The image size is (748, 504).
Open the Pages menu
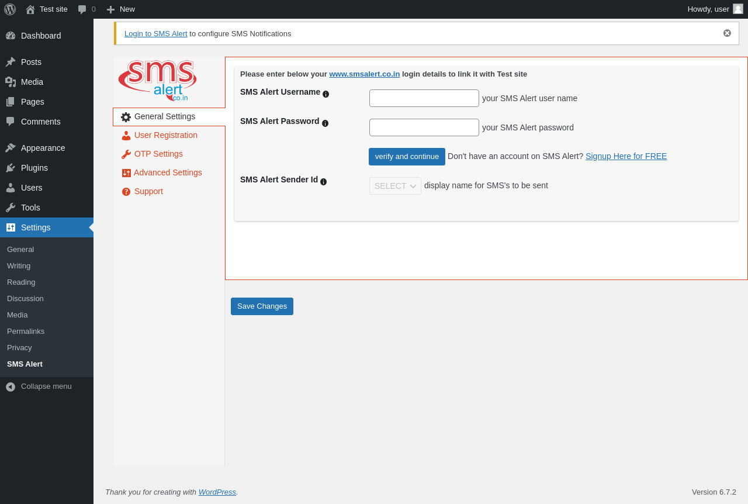point(47,102)
